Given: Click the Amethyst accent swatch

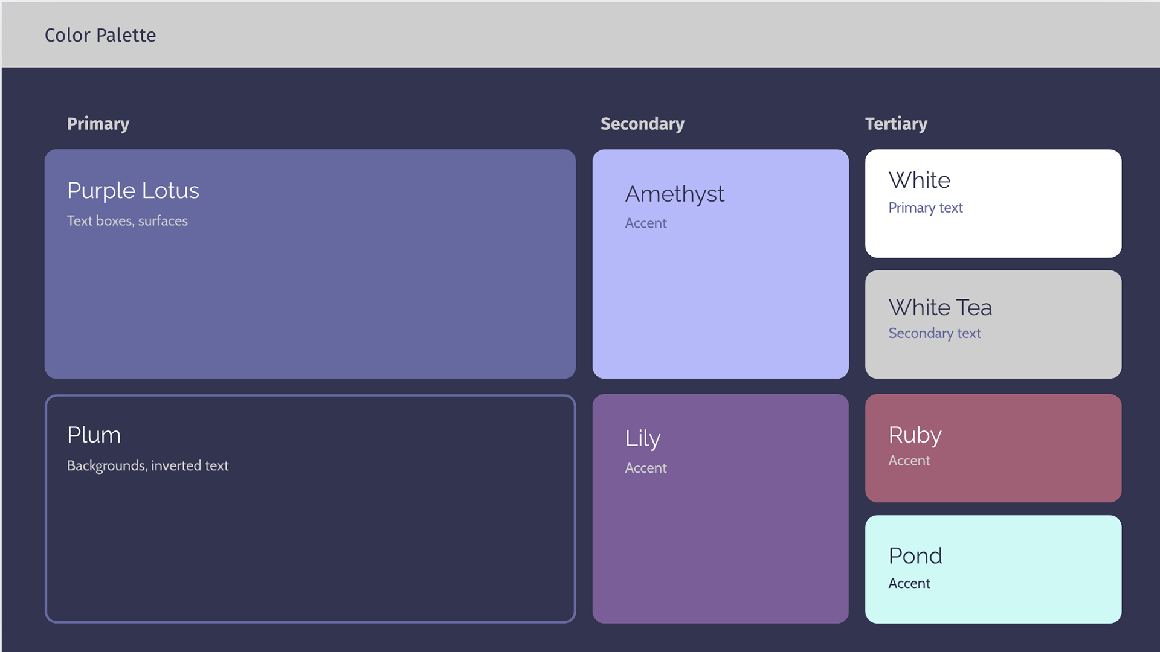Looking at the screenshot, I should click(720, 302).
